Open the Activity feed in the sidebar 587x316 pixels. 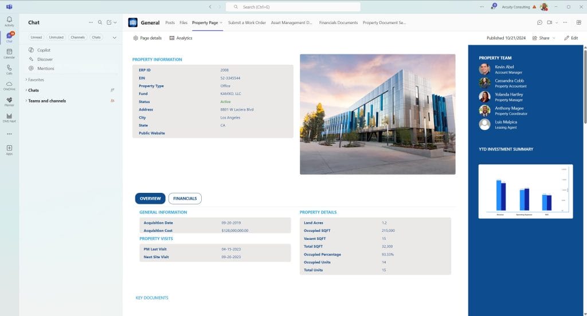(9, 21)
